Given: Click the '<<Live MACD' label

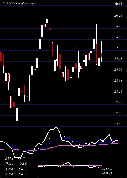Looking at the screenshot, I should (x=107, y=171).
